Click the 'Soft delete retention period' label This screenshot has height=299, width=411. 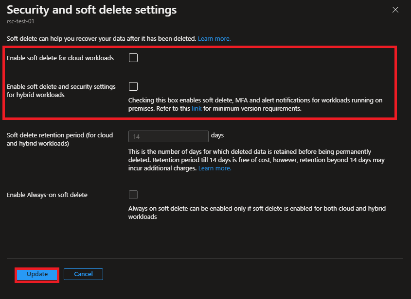60,139
